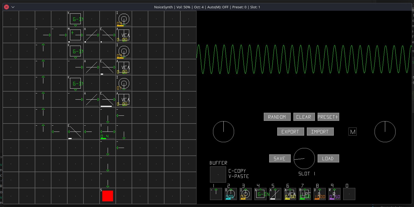Image resolution: width=414 pixels, height=207 pixels.
Task: Import a patch using IMPORT
Action: tap(320, 132)
